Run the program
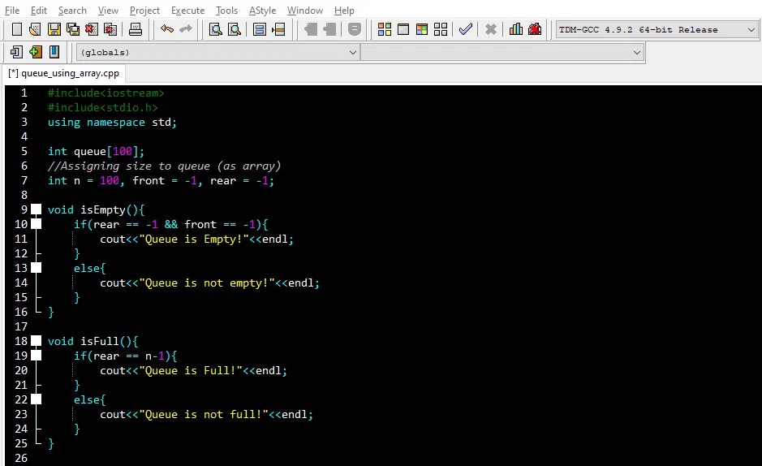762x466 pixels. pos(403,30)
